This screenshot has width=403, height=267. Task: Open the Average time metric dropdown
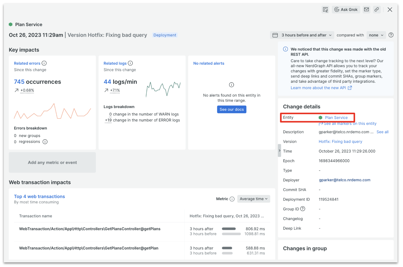[253, 199]
